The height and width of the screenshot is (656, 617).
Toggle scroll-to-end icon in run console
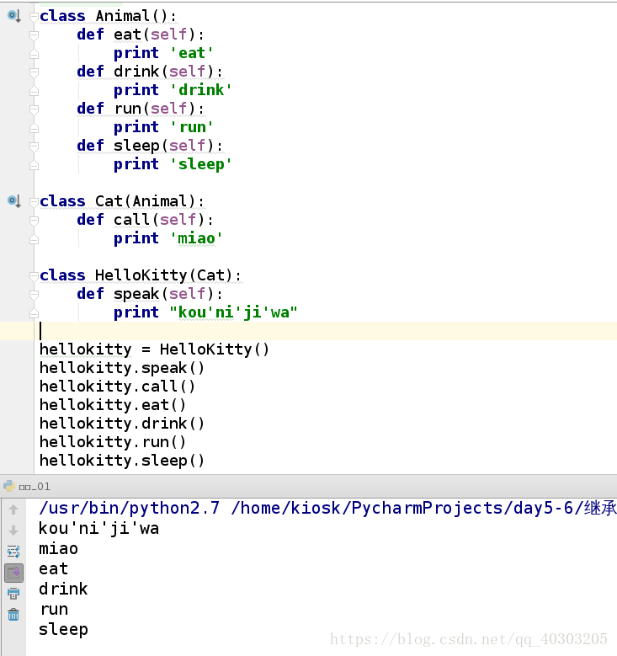13,573
